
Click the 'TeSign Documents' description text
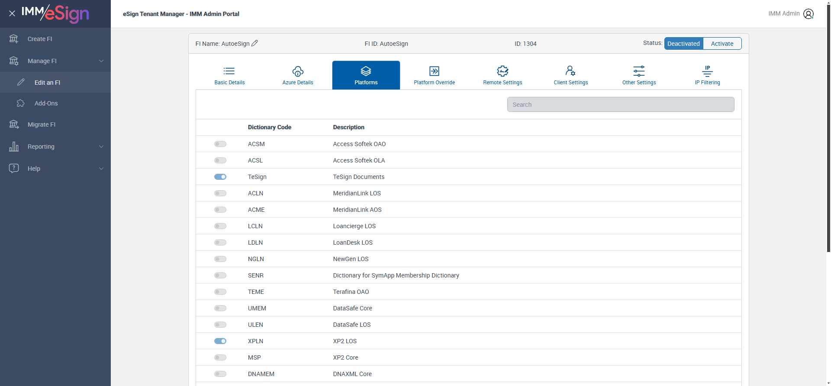point(358,177)
